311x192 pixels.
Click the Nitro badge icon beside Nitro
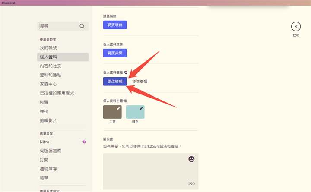click(x=84, y=142)
